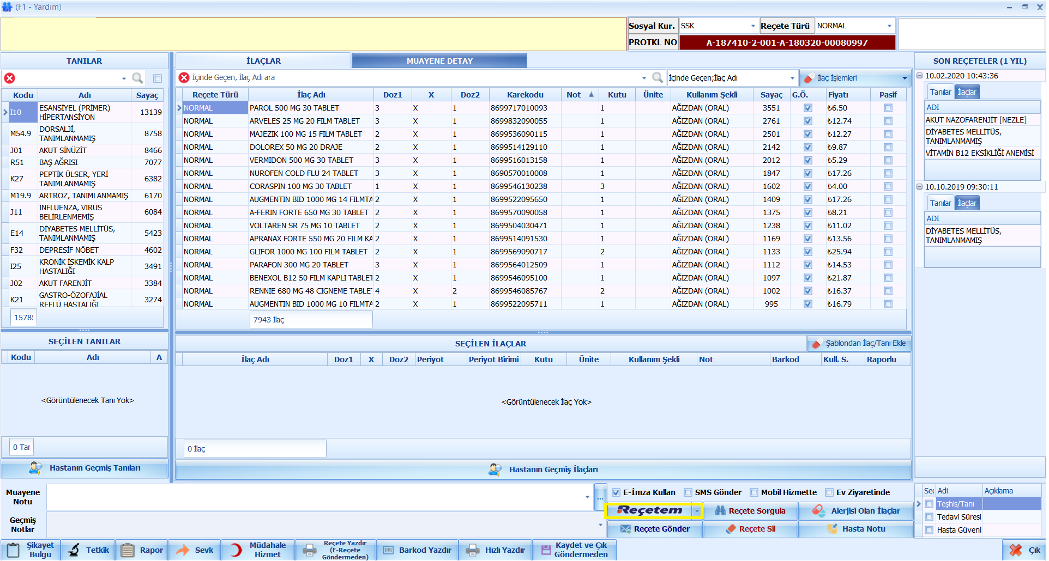1049x561 pixels.
Task: Click the red clear icon in TANILAR search
Action: point(10,78)
